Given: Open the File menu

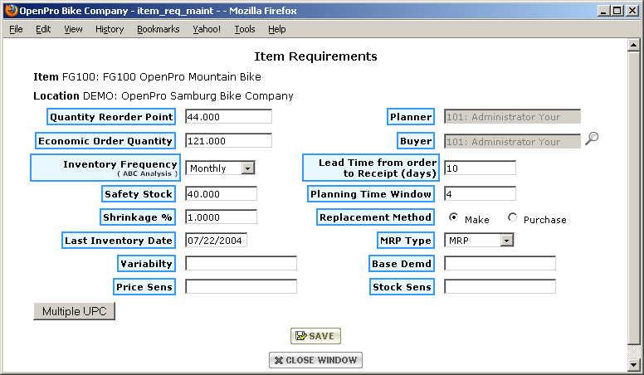Looking at the screenshot, I should (16, 29).
